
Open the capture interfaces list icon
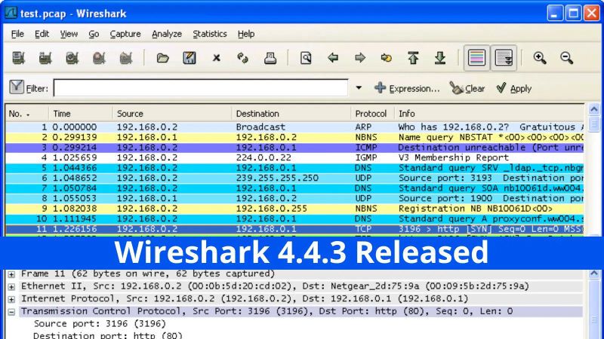pos(18,58)
